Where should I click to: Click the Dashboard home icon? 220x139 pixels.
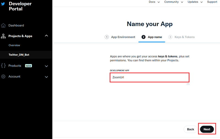point(3,26)
